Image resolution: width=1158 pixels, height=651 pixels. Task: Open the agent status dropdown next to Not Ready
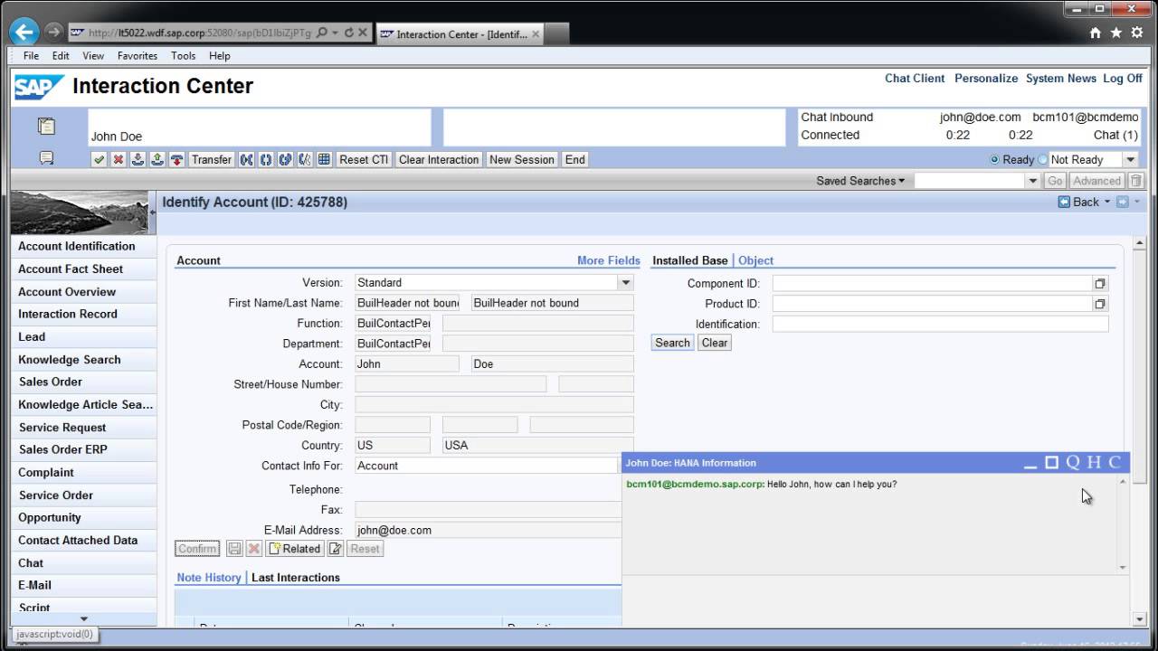(1130, 159)
